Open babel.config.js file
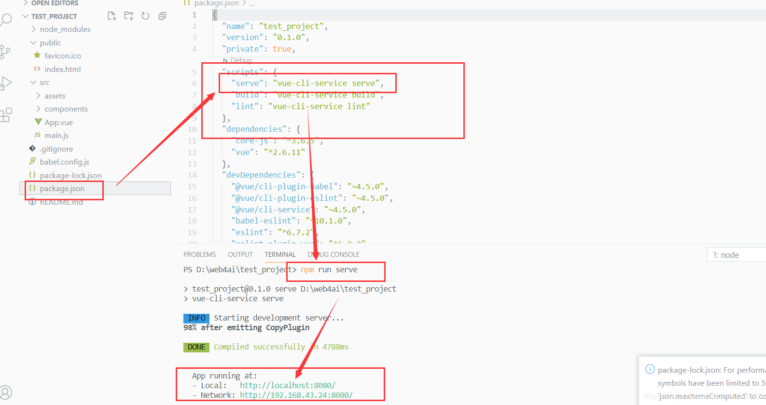 click(x=64, y=162)
